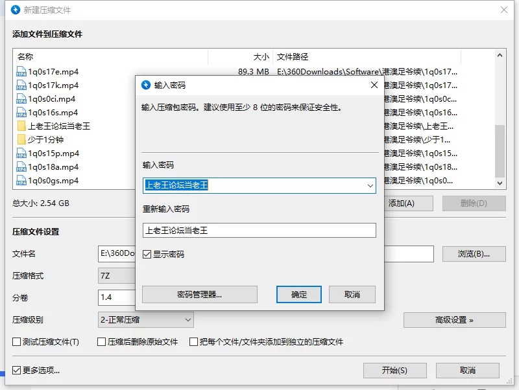The image size is (519, 390).
Task: Open the 上老王论坛当老王 folder icon
Action: click(20, 126)
